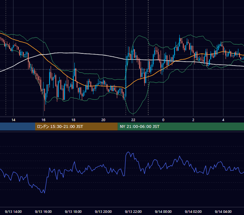This screenshot has width=244, height=215.
Task: Click the blue session bar before London
Action: tap(18, 126)
